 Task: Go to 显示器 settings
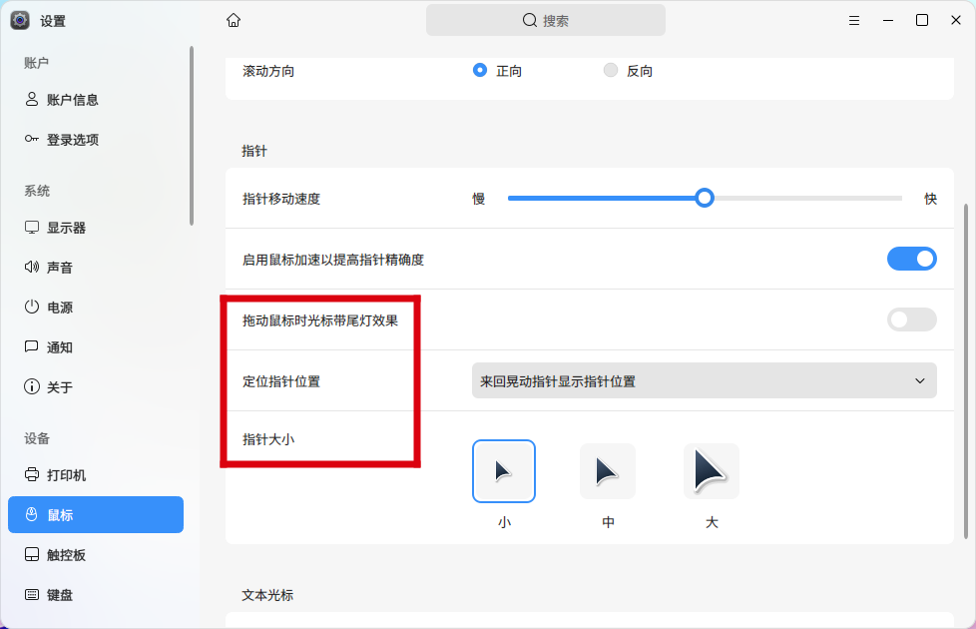pos(96,228)
